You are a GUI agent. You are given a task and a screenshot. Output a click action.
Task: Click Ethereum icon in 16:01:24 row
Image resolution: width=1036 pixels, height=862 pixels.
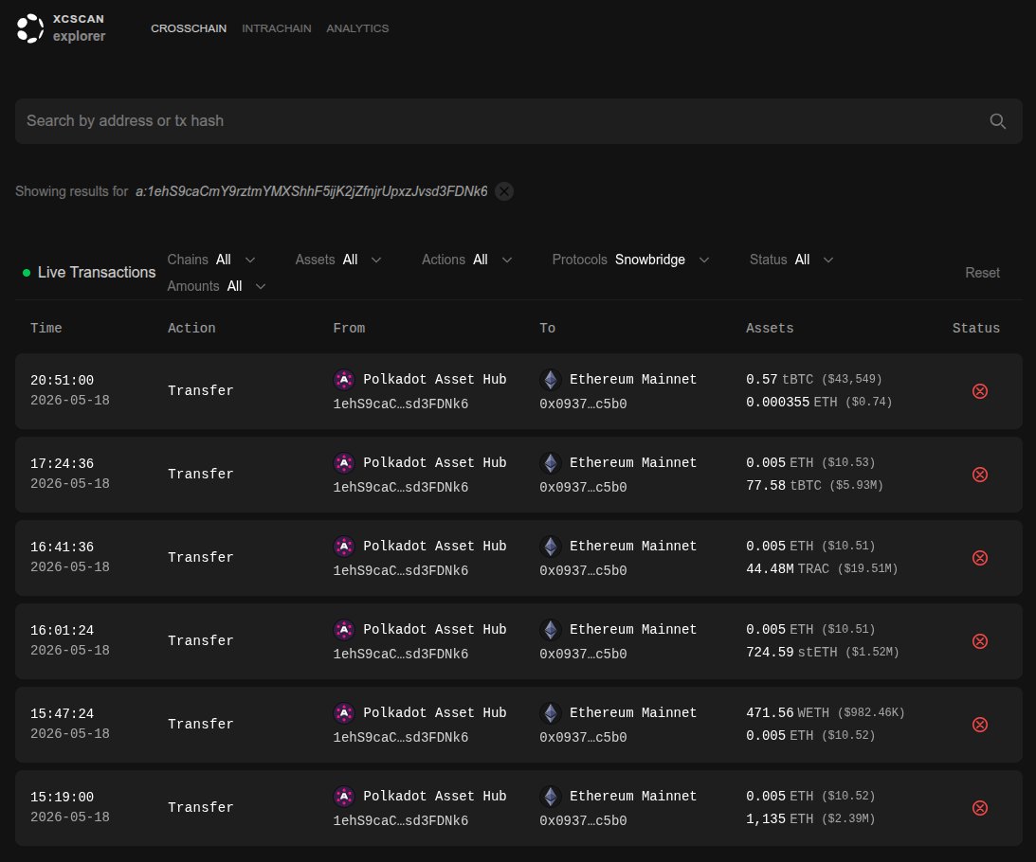pos(551,629)
